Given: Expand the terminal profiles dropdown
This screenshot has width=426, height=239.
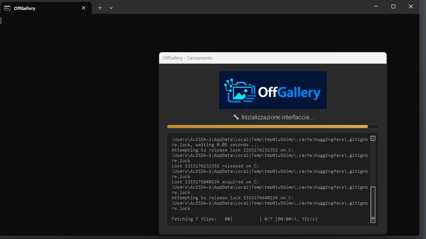Looking at the screenshot, I should (111, 8).
